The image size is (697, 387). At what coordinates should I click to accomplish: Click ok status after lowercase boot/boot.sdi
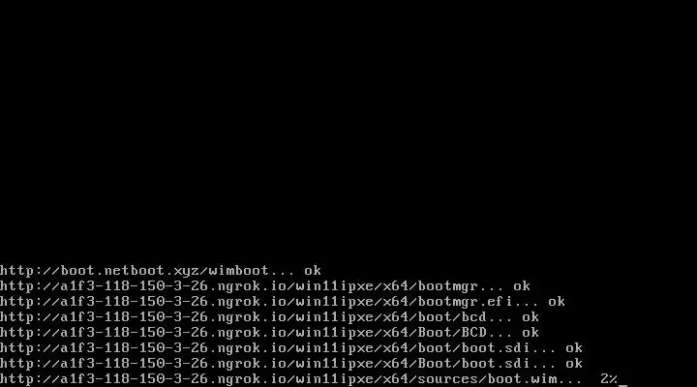(574, 348)
